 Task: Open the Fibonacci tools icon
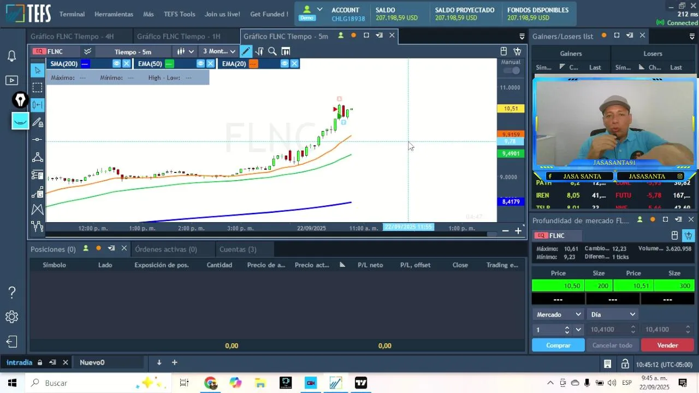(x=37, y=175)
